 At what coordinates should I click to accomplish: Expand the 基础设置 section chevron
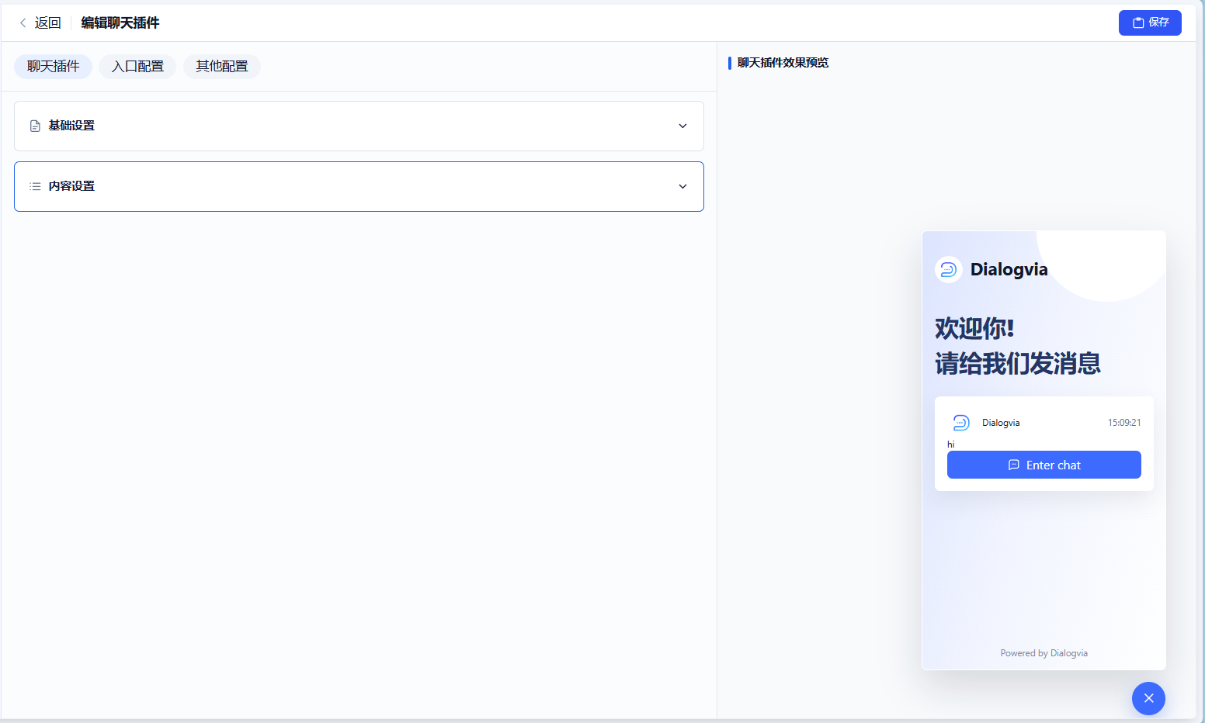[682, 126]
